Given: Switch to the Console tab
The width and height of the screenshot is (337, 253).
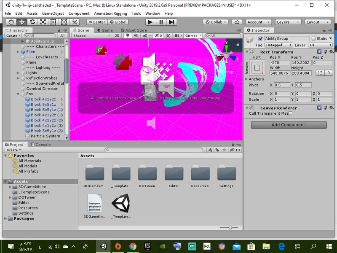Looking at the screenshot, I should point(41,144).
